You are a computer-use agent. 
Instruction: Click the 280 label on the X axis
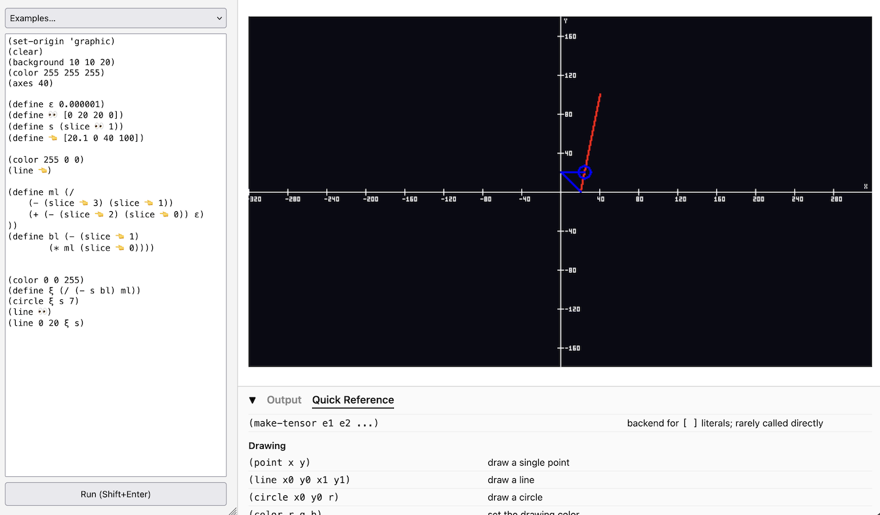click(x=836, y=199)
